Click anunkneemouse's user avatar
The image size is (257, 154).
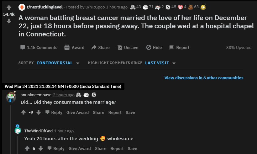[11, 97]
